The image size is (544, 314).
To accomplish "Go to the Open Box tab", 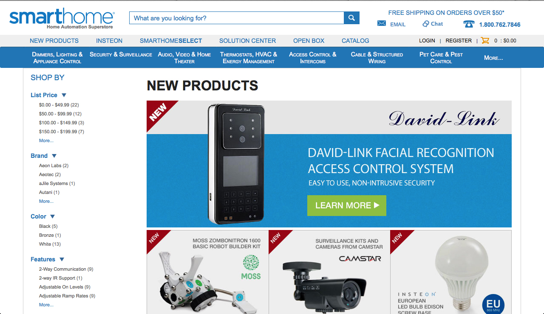I will tap(309, 41).
